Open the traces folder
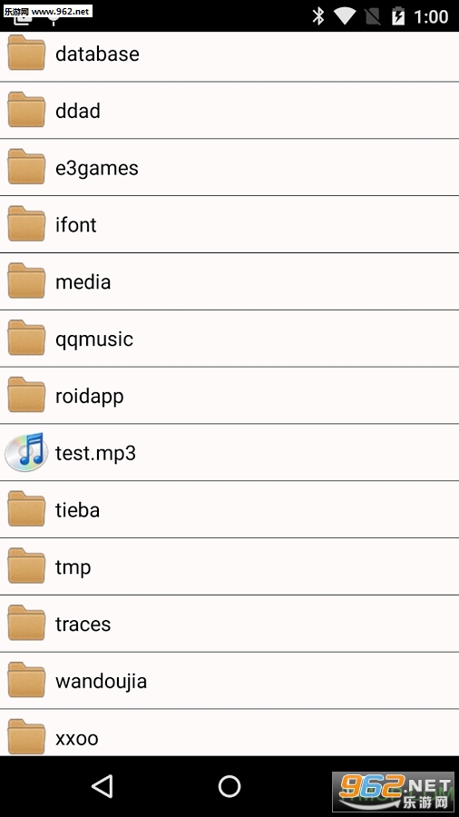The image size is (459, 817). (229, 623)
